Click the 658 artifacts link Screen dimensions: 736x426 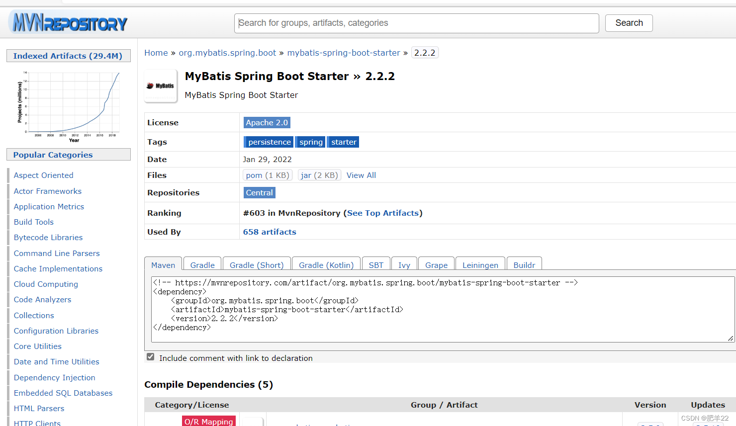[269, 232]
